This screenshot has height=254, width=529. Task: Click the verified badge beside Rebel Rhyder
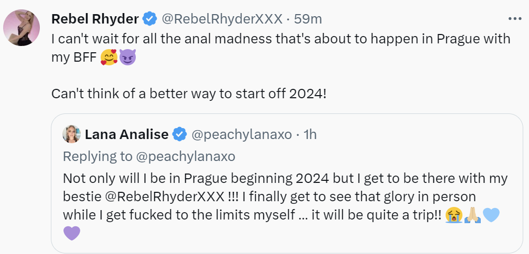tap(150, 19)
